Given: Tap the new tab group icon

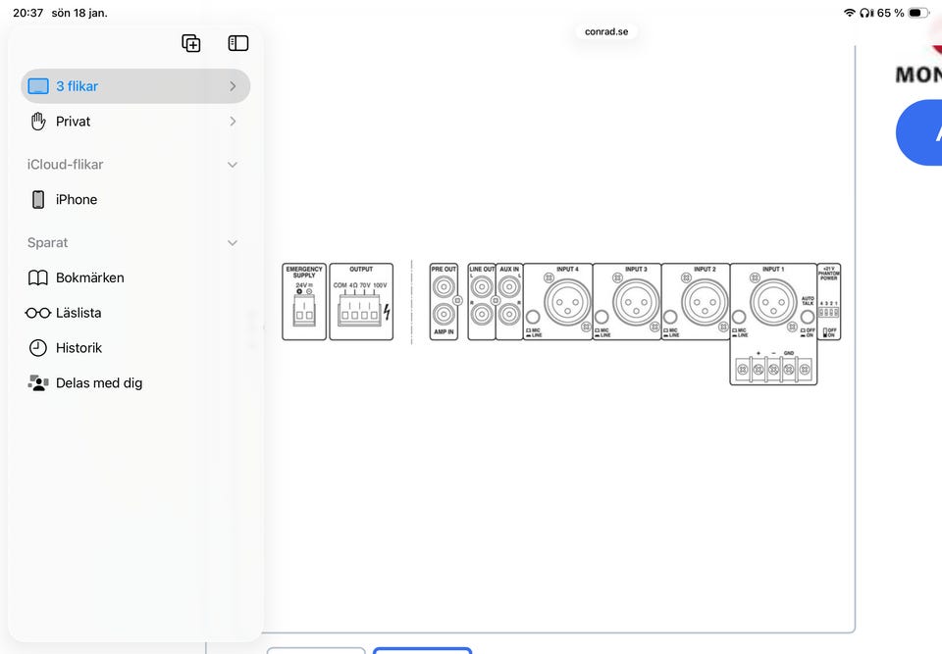Looking at the screenshot, I should pyautogui.click(x=191, y=43).
